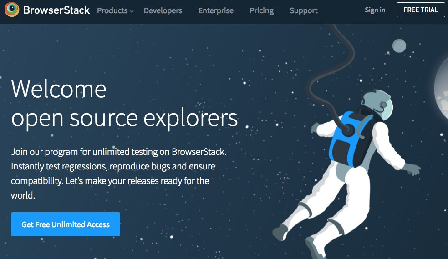The width and height of the screenshot is (448, 259).
Task: Open the Pricing page
Action: pos(262,11)
